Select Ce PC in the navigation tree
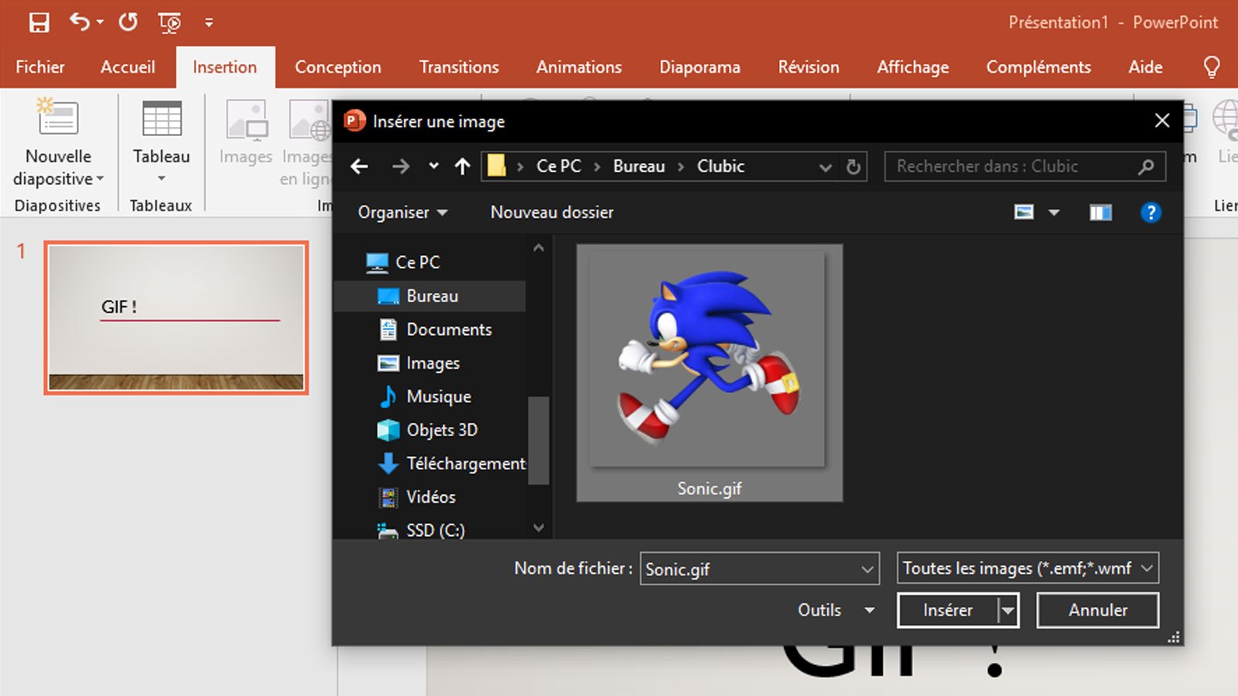 tap(418, 262)
